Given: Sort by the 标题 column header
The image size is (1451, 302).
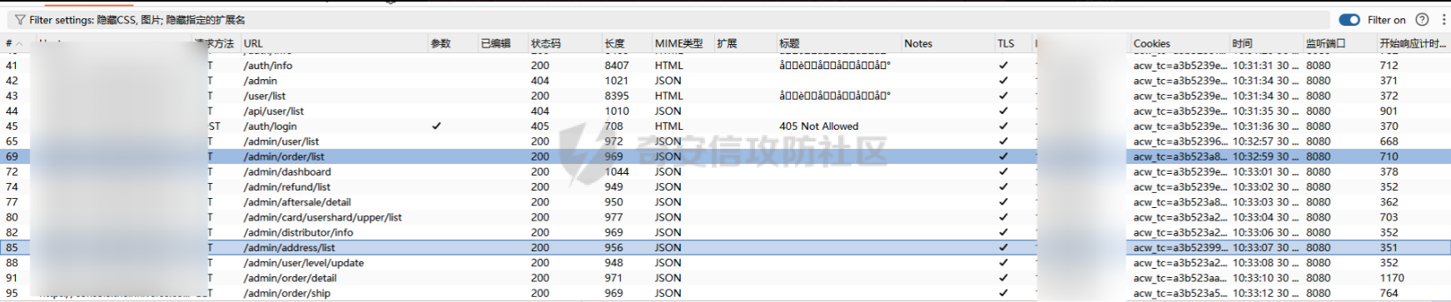Looking at the screenshot, I should point(789,43).
